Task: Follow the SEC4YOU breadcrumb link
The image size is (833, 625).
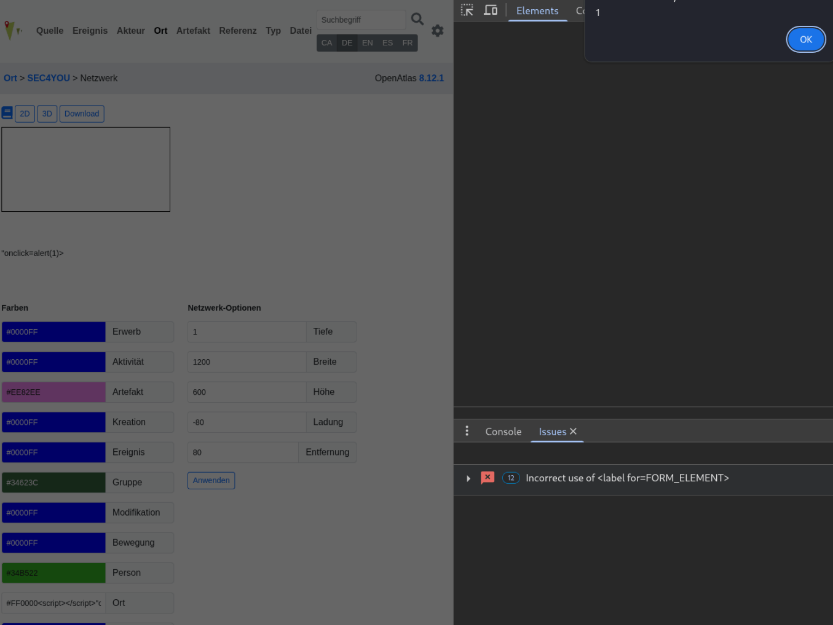Action: point(49,78)
